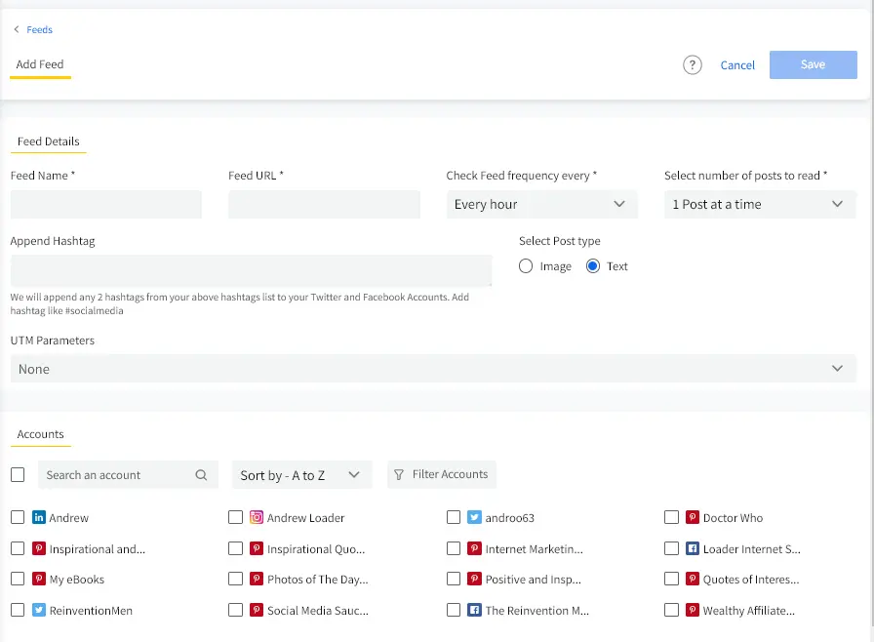The width and height of the screenshot is (874, 642).
Task: Click the Pinterest icon beside Doctor Who
Action: pyautogui.click(x=693, y=518)
